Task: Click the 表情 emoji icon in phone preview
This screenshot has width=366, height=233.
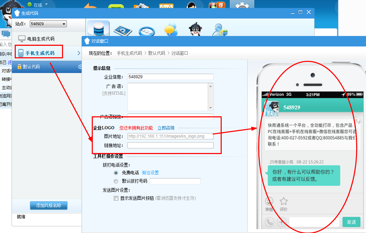Action: pos(269,202)
